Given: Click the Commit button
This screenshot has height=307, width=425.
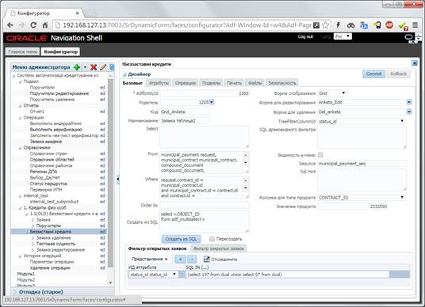Looking at the screenshot, I should click(373, 74).
